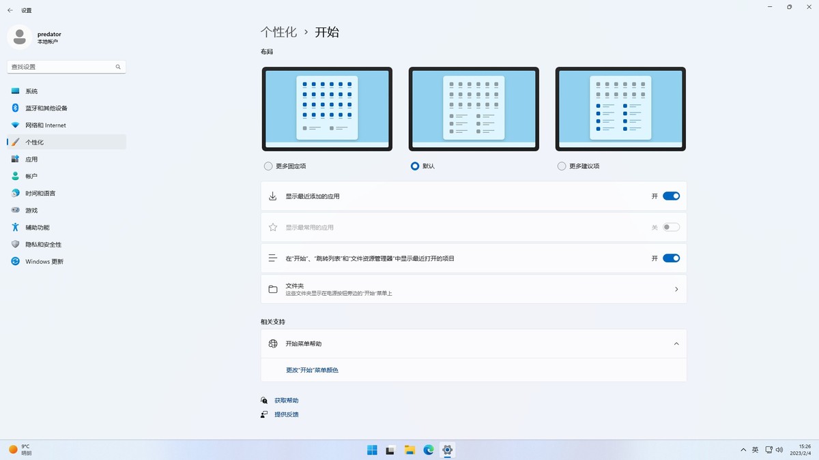
Task: Open the 文件夹 settings page
Action: [474, 288]
